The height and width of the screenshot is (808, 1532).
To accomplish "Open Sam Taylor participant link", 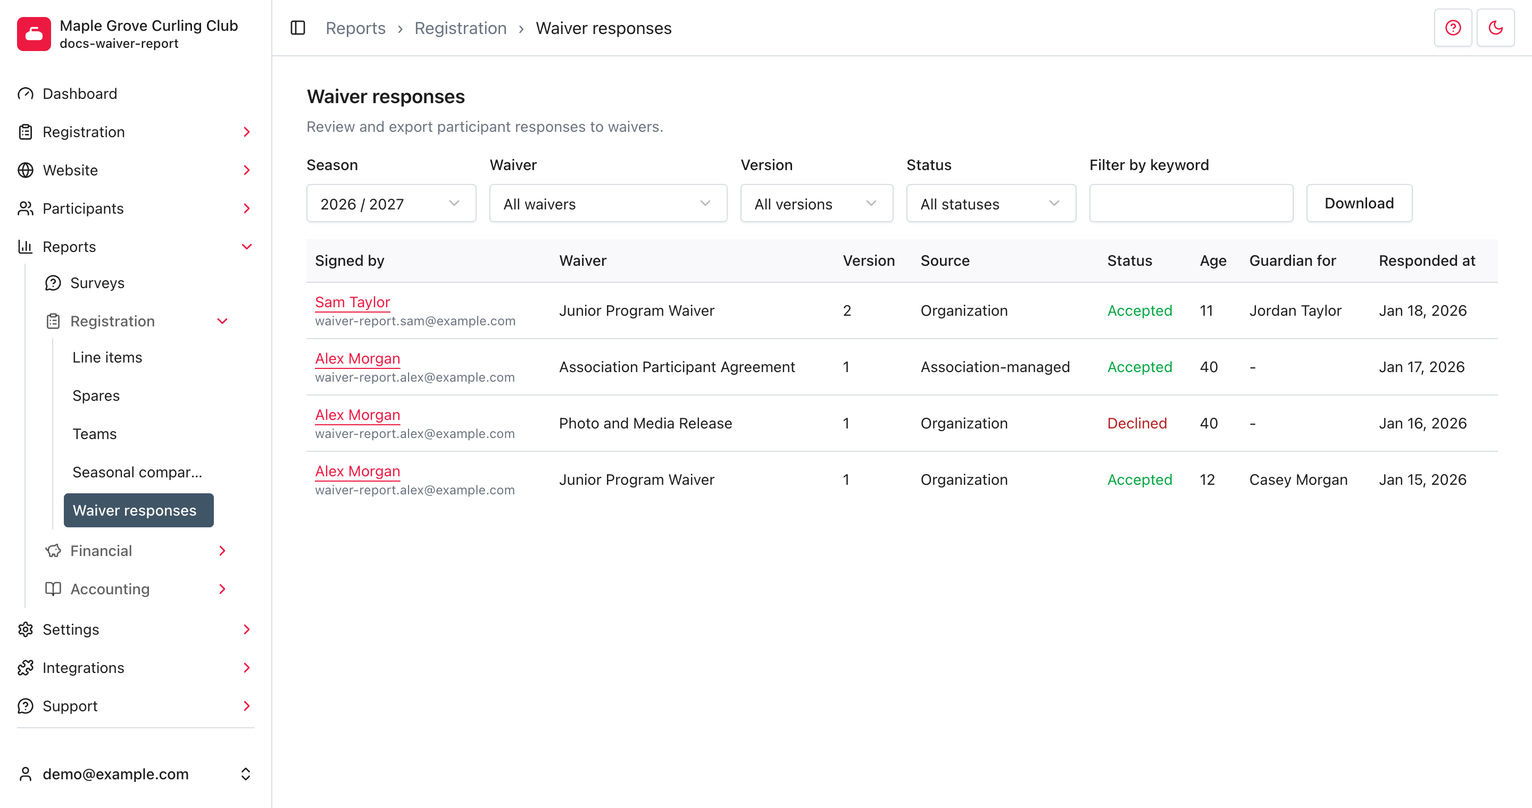I will pos(352,302).
